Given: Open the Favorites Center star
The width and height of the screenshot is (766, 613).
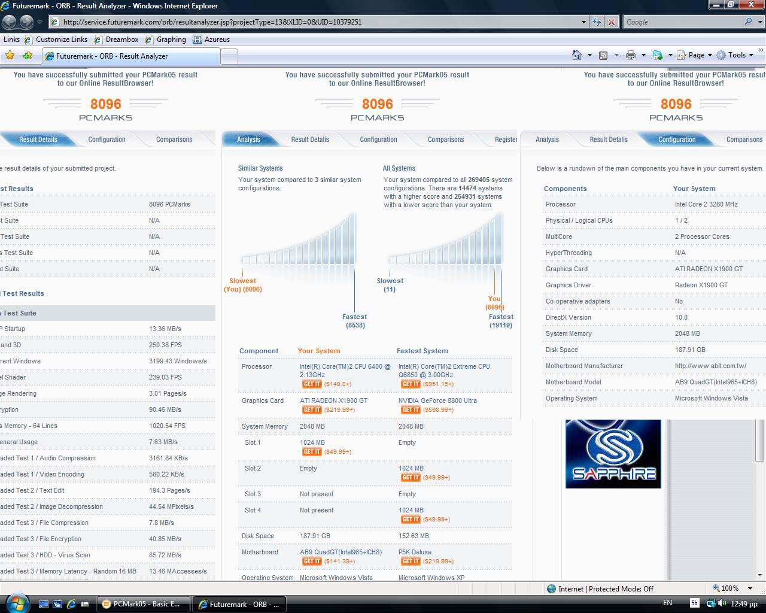Looking at the screenshot, I should (x=10, y=55).
